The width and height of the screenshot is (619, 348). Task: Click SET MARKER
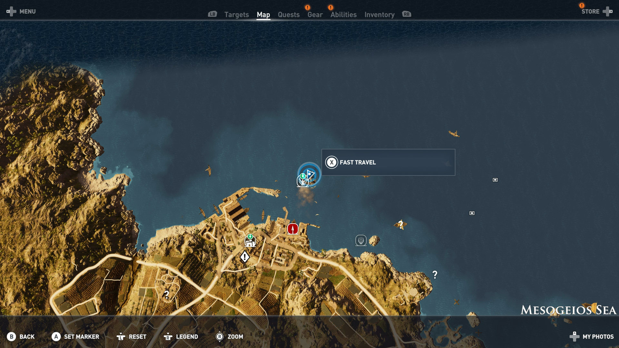[75, 337]
